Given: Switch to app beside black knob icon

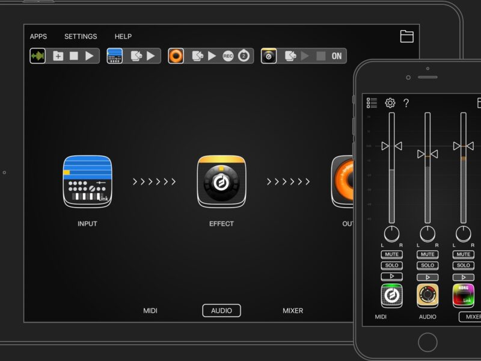Looking at the screenshot, I should [290, 56].
